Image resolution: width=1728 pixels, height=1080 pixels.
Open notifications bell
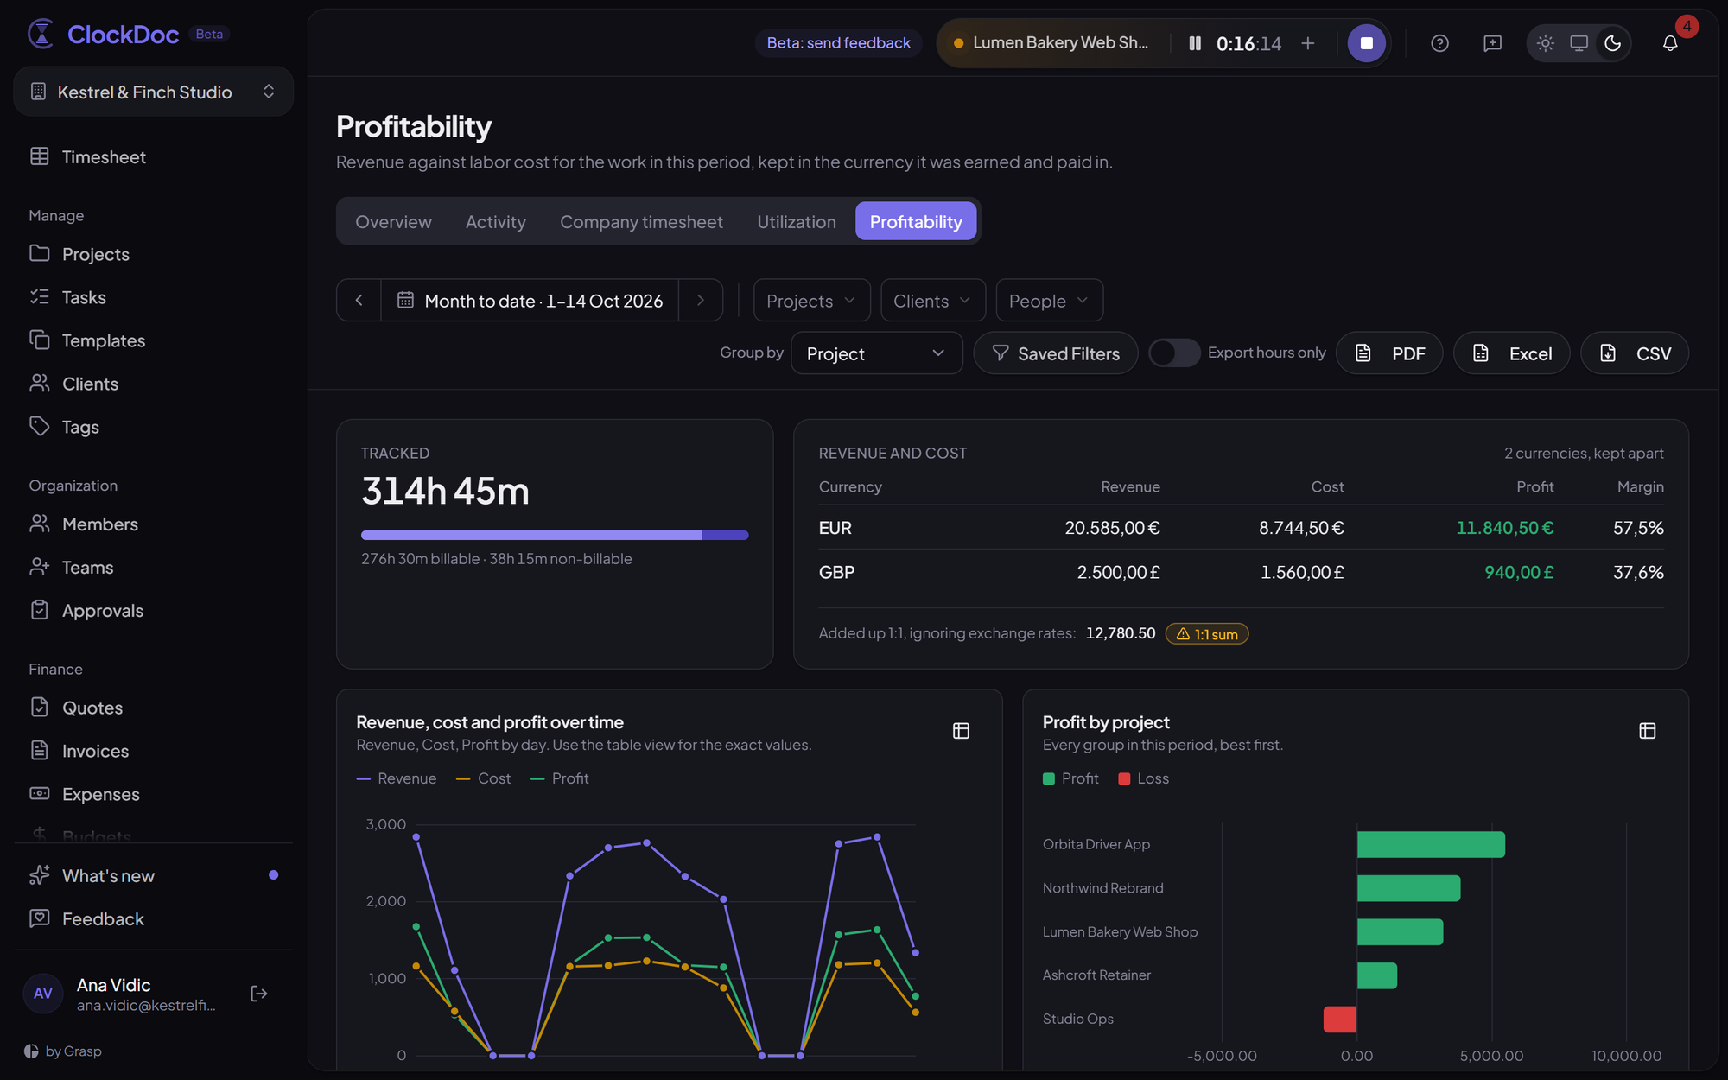pyautogui.click(x=1670, y=43)
